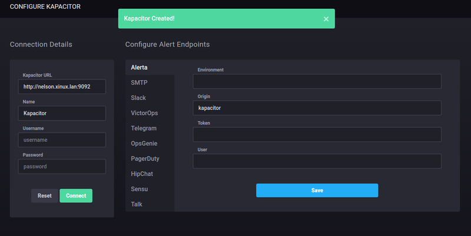
Task: Click the Name input field
Action: point(62,113)
